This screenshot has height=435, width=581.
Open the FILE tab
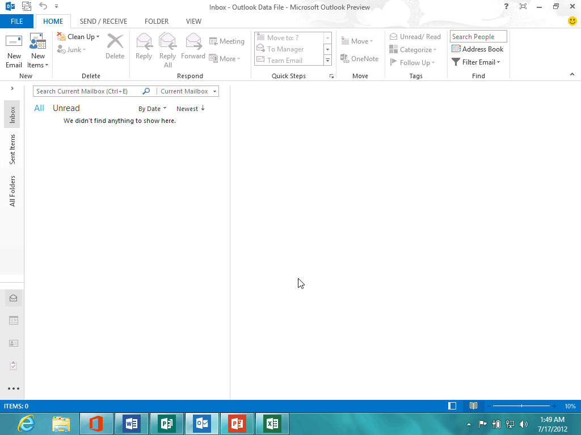coord(16,21)
